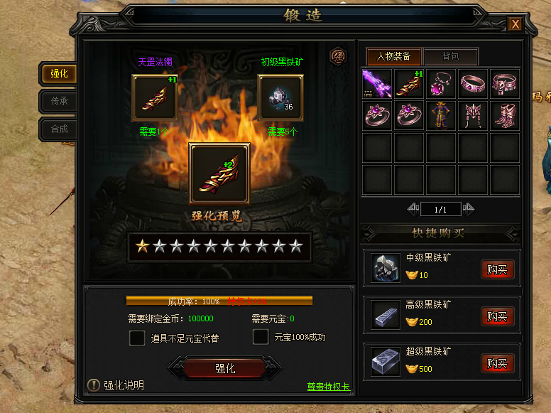Screen dimensions: 551x413
Task: Select the necklace item in equipment grid
Action: tap(441, 83)
